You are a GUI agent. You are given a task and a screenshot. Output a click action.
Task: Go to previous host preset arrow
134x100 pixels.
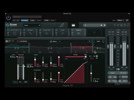click(x=14, y=20)
